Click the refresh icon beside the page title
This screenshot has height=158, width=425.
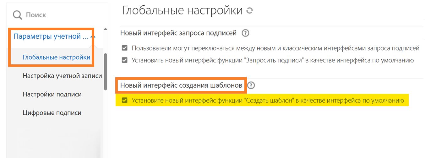249,11
